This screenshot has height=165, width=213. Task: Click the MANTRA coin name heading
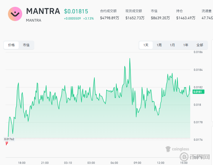[43, 11]
